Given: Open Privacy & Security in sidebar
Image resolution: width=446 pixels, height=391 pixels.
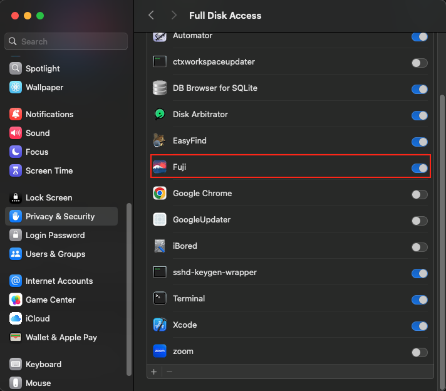Looking at the screenshot, I should click(x=60, y=216).
